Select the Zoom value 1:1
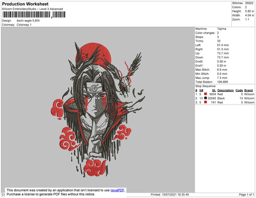The height and width of the screenshot is (198, 256). tap(247, 20)
